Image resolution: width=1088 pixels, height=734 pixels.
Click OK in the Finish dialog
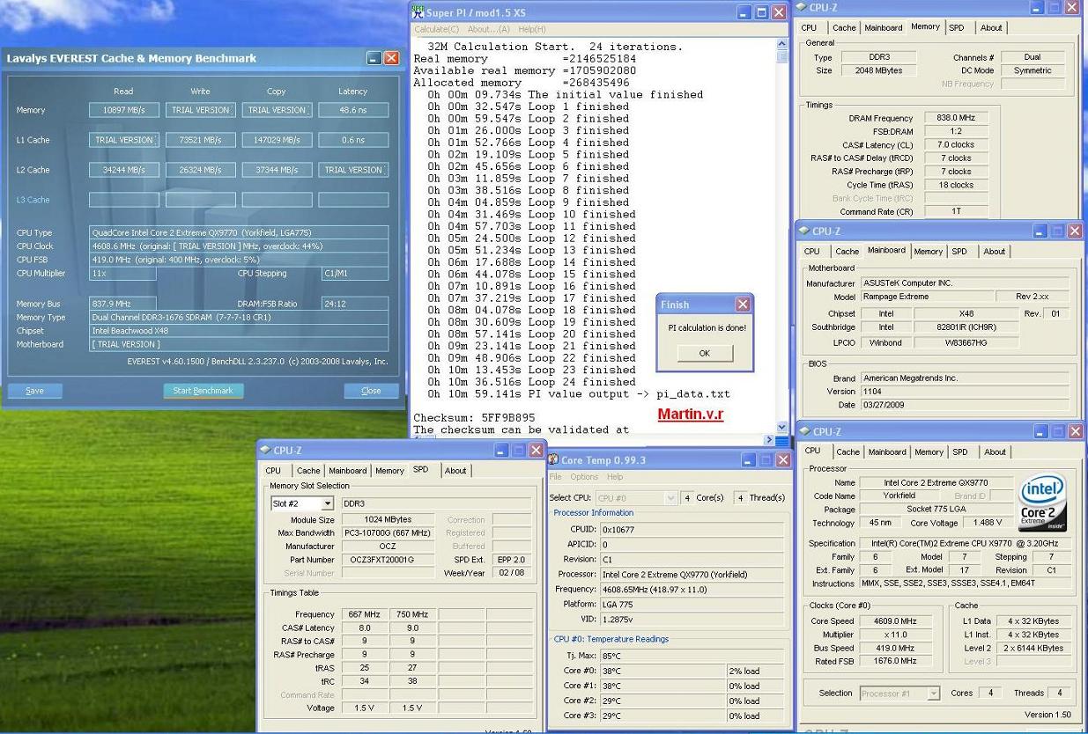(x=705, y=353)
